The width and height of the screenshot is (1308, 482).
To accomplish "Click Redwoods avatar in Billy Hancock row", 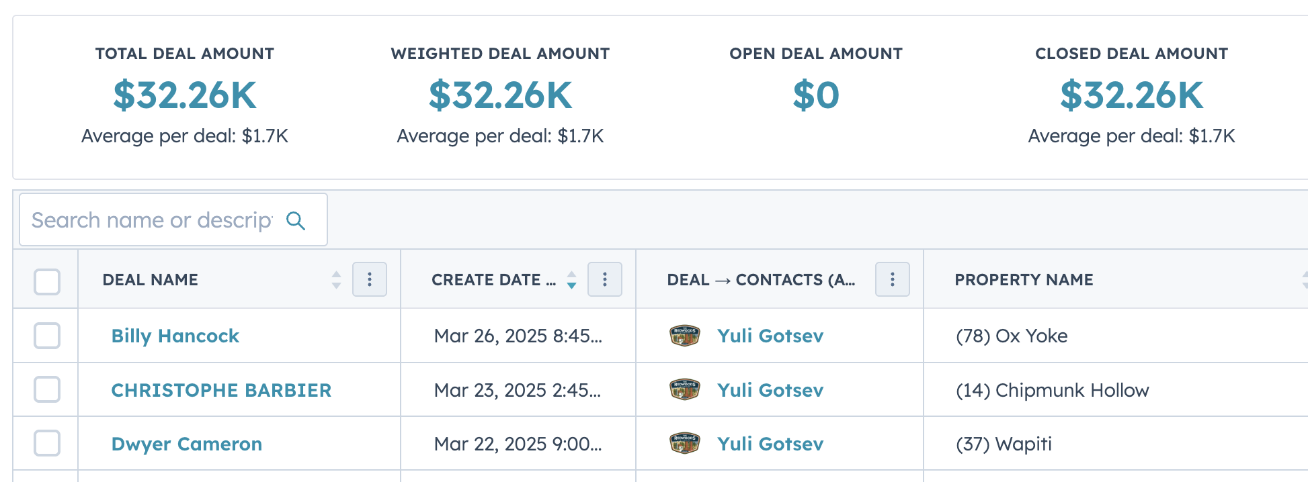I will (x=685, y=335).
